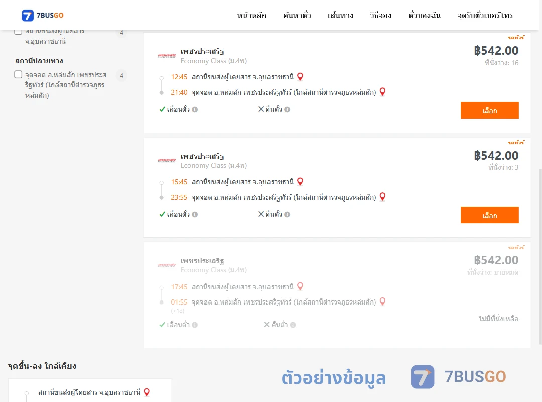Open map pin beside the 21:40 arrival stop
Viewport: 542px width, 402px height.
point(382,92)
